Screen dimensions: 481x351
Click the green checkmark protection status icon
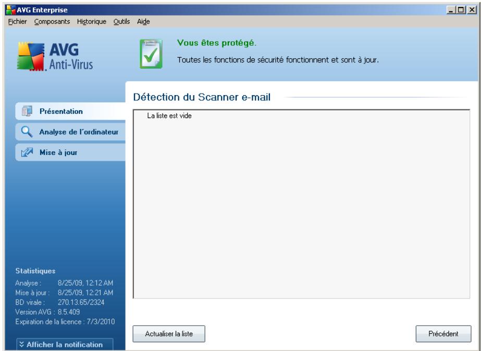click(151, 54)
